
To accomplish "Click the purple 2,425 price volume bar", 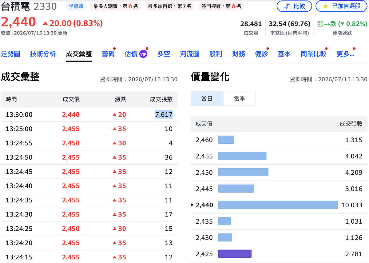I will (235, 254).
